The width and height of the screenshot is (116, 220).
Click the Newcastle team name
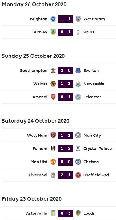pyautogui.click(x=94, y=84)
